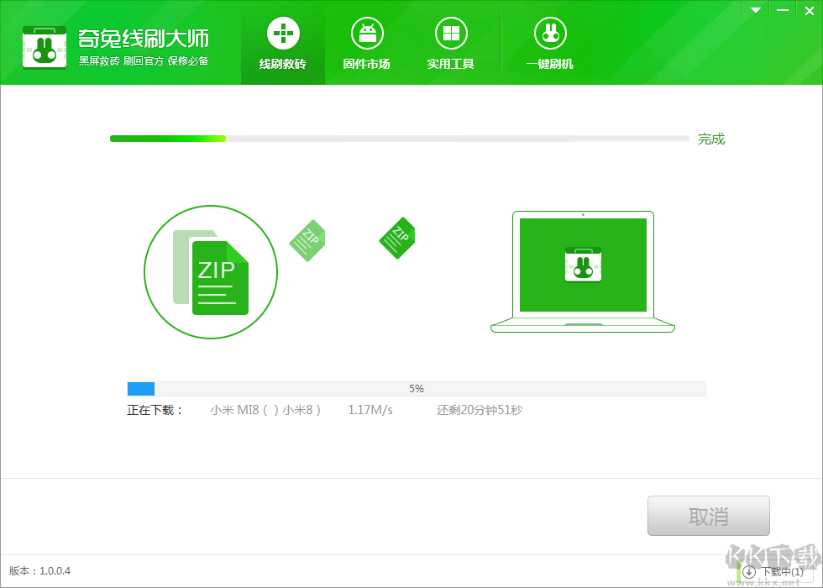Close the 奇兔线刷大师 window
Viewport: 823px width, 588px height.
(808, 10)
